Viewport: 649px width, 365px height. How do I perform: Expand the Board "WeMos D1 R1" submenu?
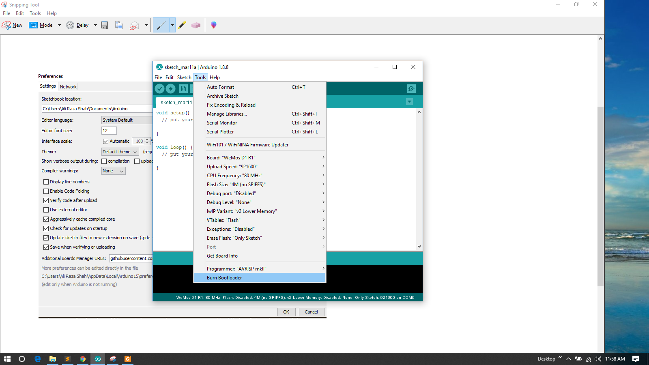point(260,158)
